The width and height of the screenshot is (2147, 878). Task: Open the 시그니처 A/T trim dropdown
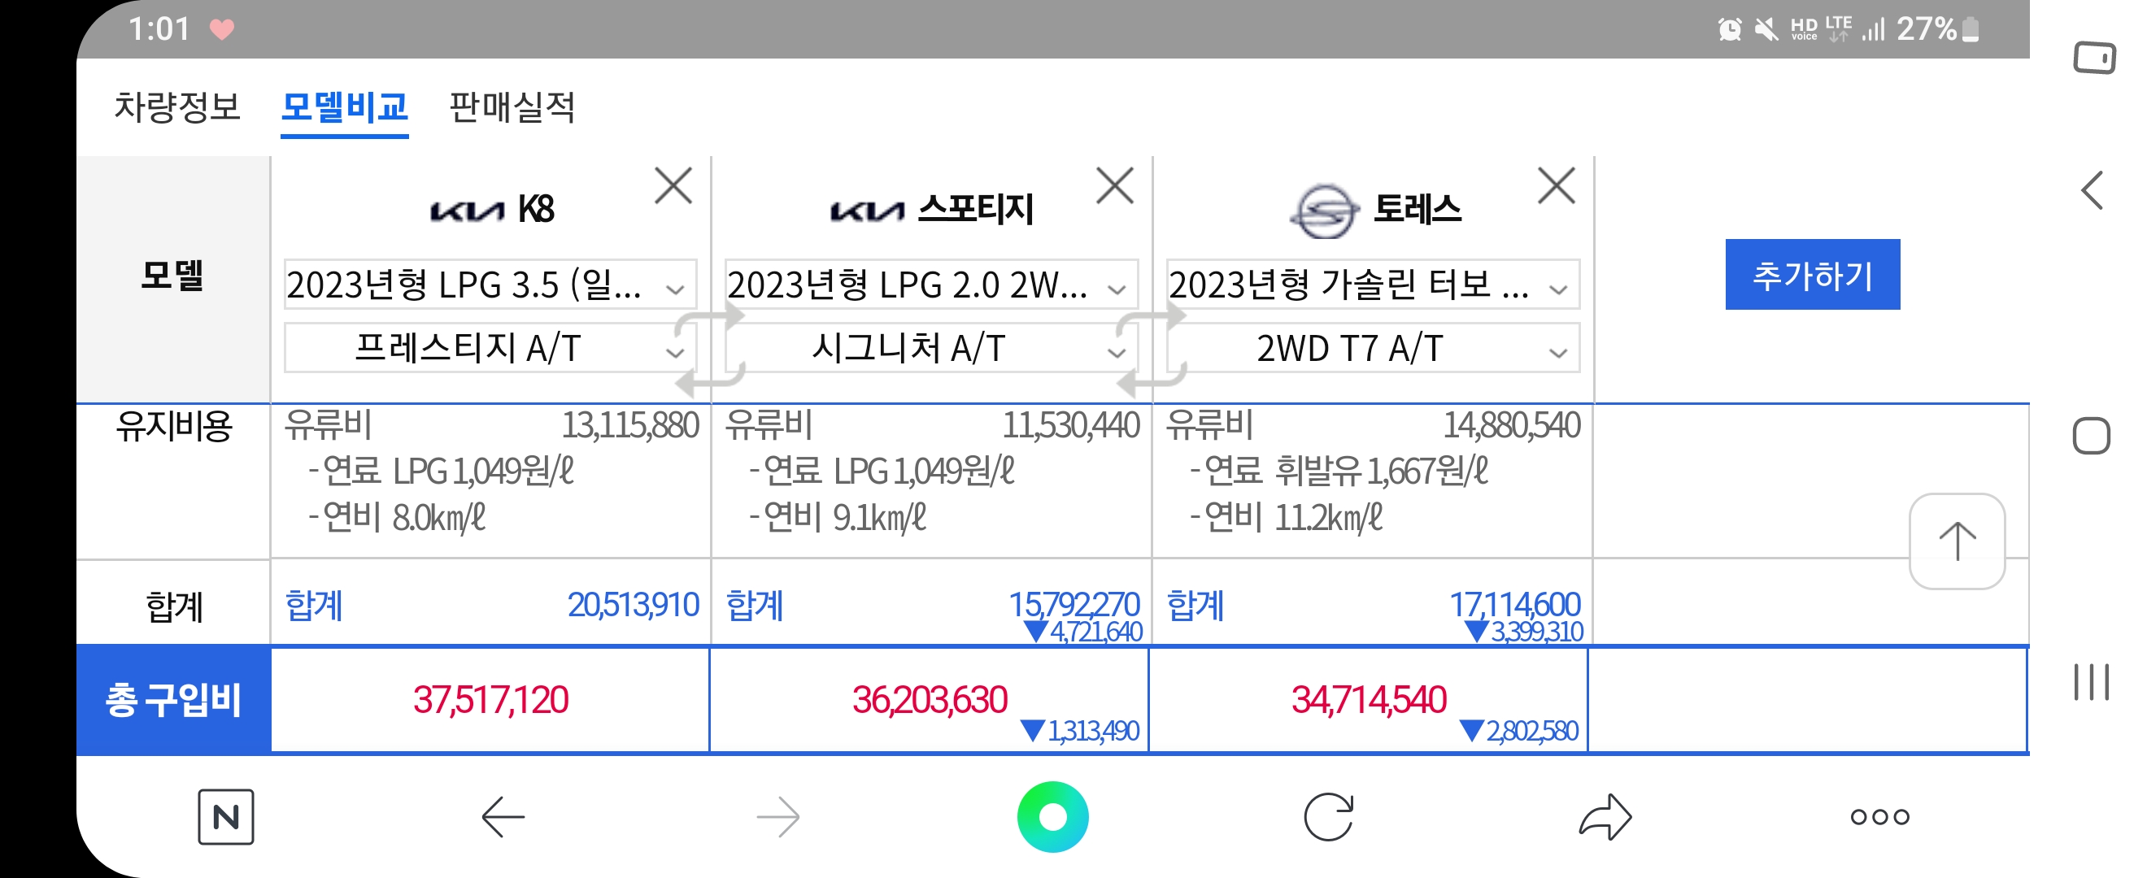(x=931, y=348)
